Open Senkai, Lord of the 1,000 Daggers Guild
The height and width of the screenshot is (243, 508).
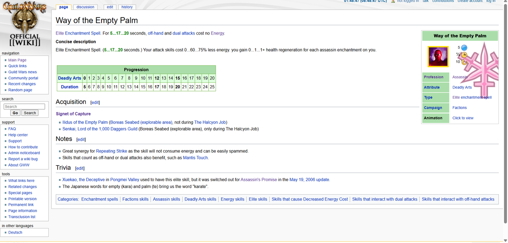point(100,129)
